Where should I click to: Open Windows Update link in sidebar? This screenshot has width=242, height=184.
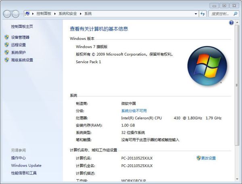[26, 165]
